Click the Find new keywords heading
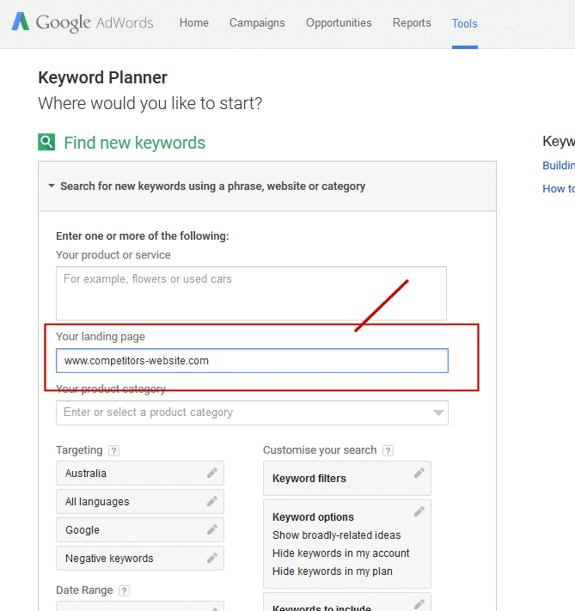This screenshot has height=611, width=575. 134,143
